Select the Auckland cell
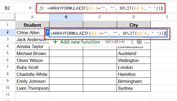Viewport: 177px width, 101px height. [134, 53]
